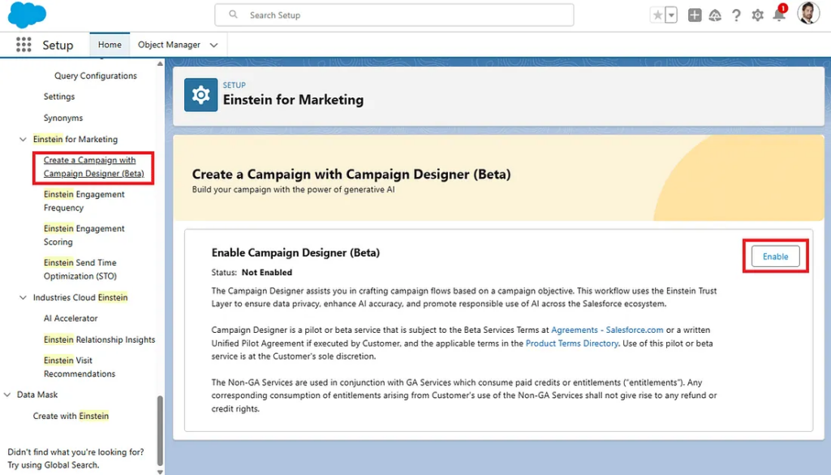Image resolution: width=831 pixels, height=475 pixels.
Task: Click the SETUP breadcrumb label
Action: point(235,84)
